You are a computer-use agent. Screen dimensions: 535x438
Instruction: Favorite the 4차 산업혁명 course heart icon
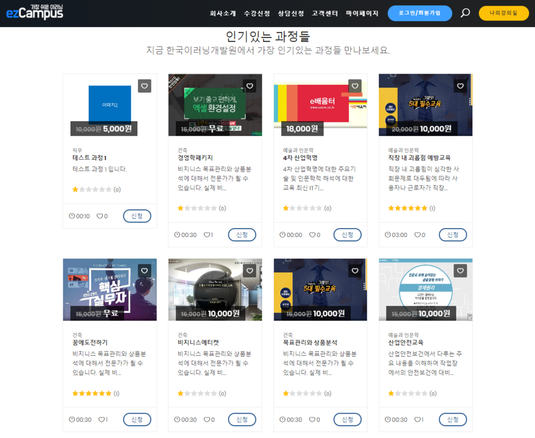coord(355,86)
